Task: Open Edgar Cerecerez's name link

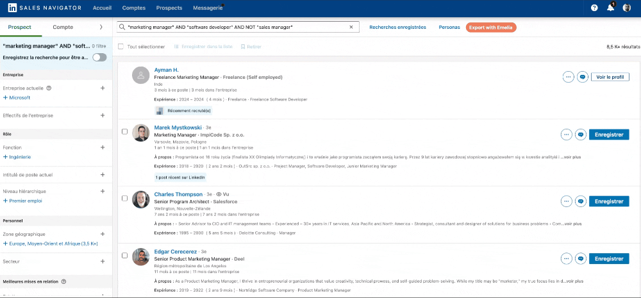Action: point(176,251)
